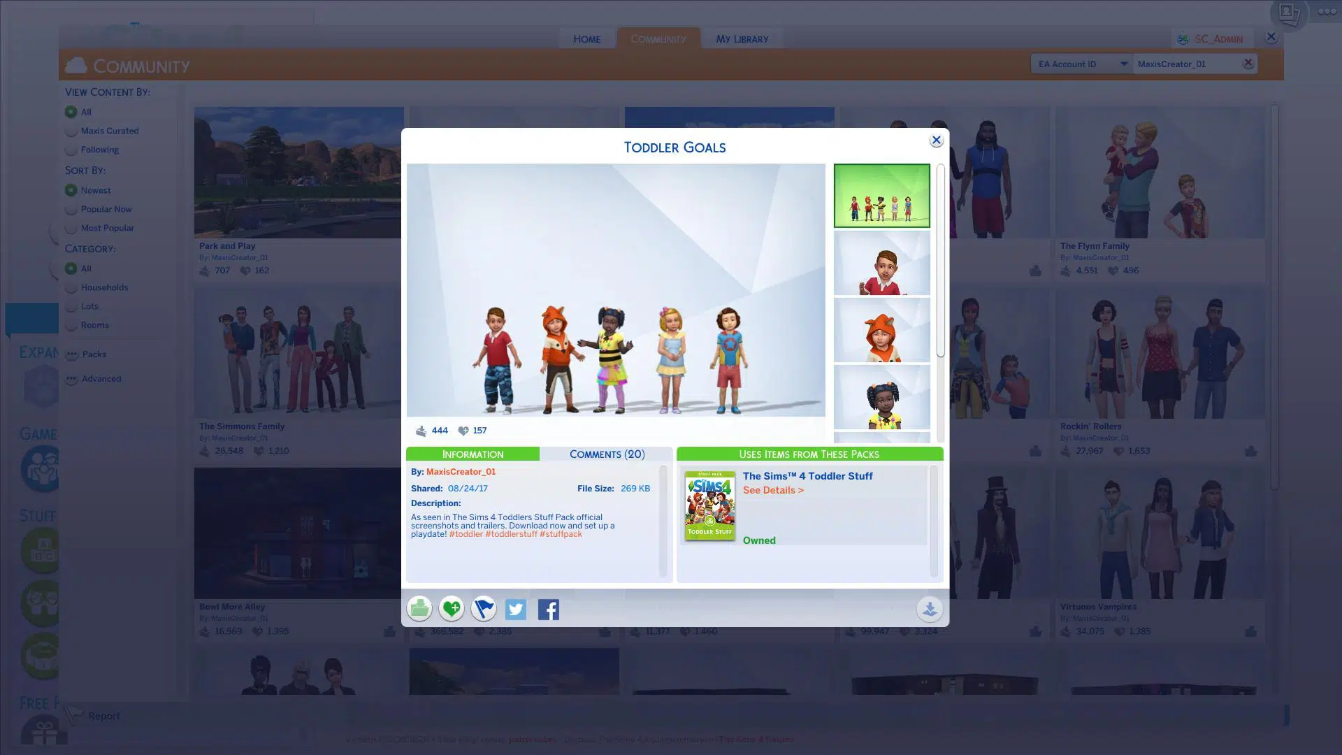This screenshot has width=1342, height=755.
Task: Click the Twitter share icon
Action: tap(516, 610)
